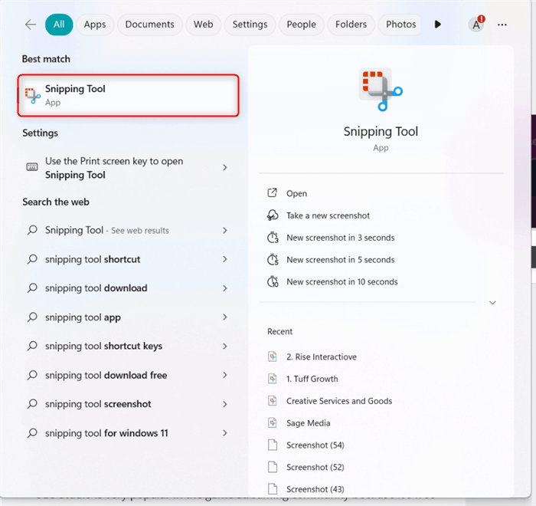Click search icon beside snipping tool download free
This screenshot has height=506, width=536.
coord(32,375)
